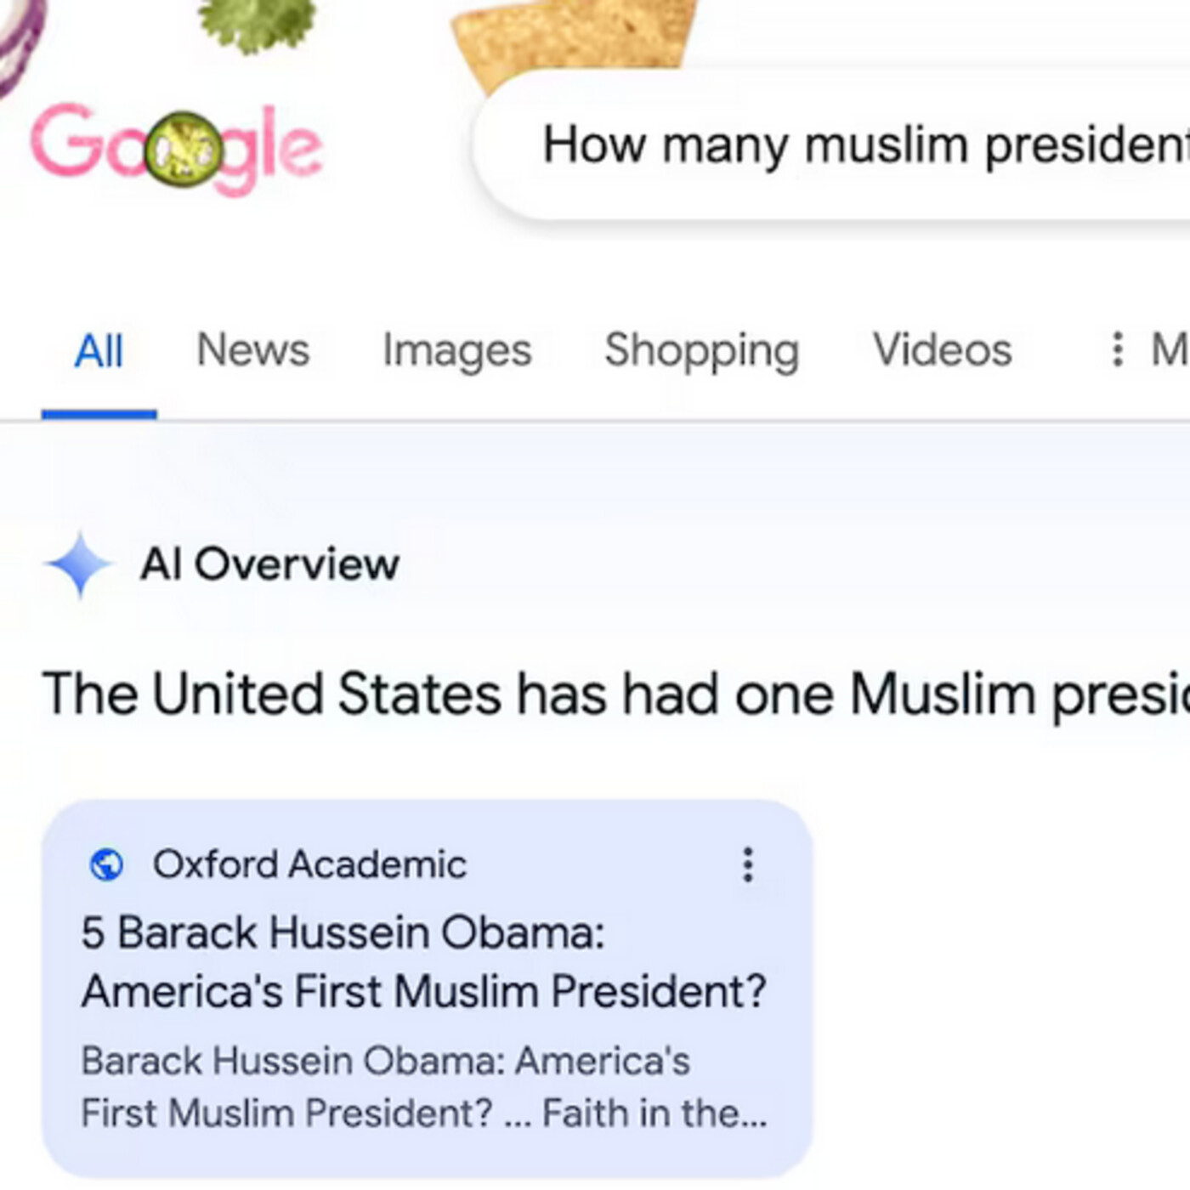Open the options menu on the Oxford Academic card
1190x1190 pixels.
tap(747, 866)
